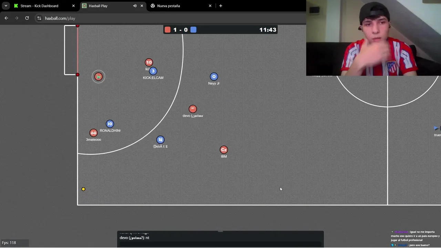441x248 pixels.
Task: Click the 3mateooo name label
Action: [93, 139]
